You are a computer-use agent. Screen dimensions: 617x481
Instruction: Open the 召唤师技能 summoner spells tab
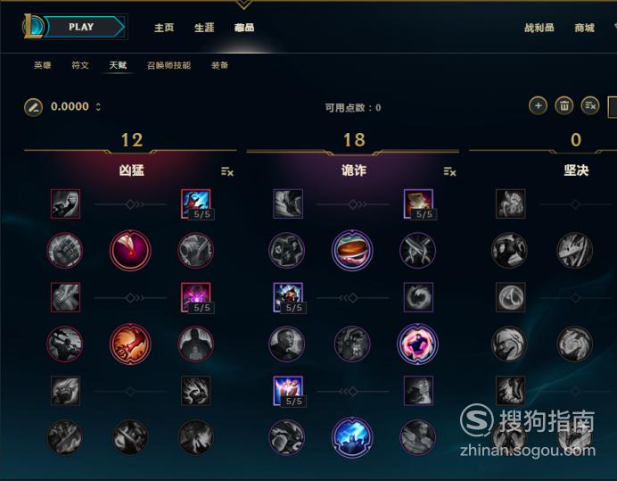[x=169, y=65]
